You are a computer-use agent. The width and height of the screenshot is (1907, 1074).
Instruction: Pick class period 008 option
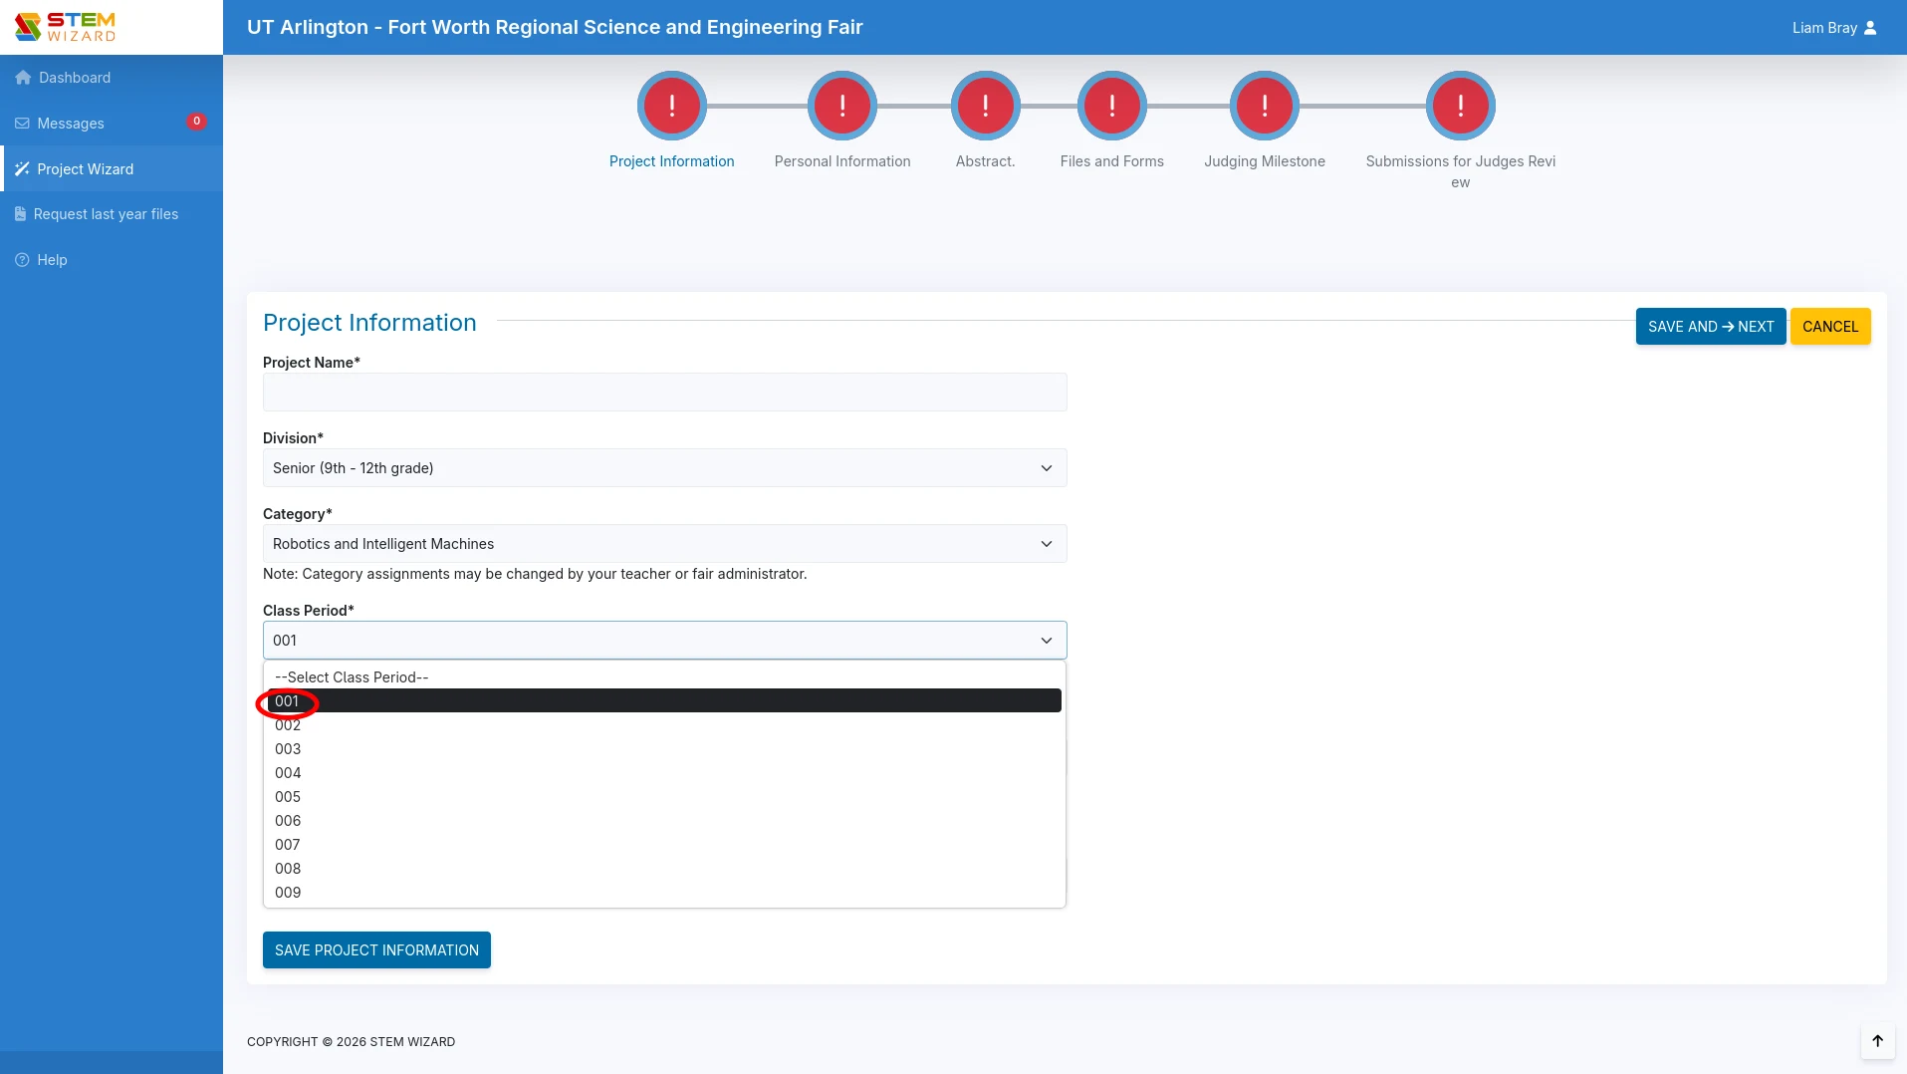point(664,869)
